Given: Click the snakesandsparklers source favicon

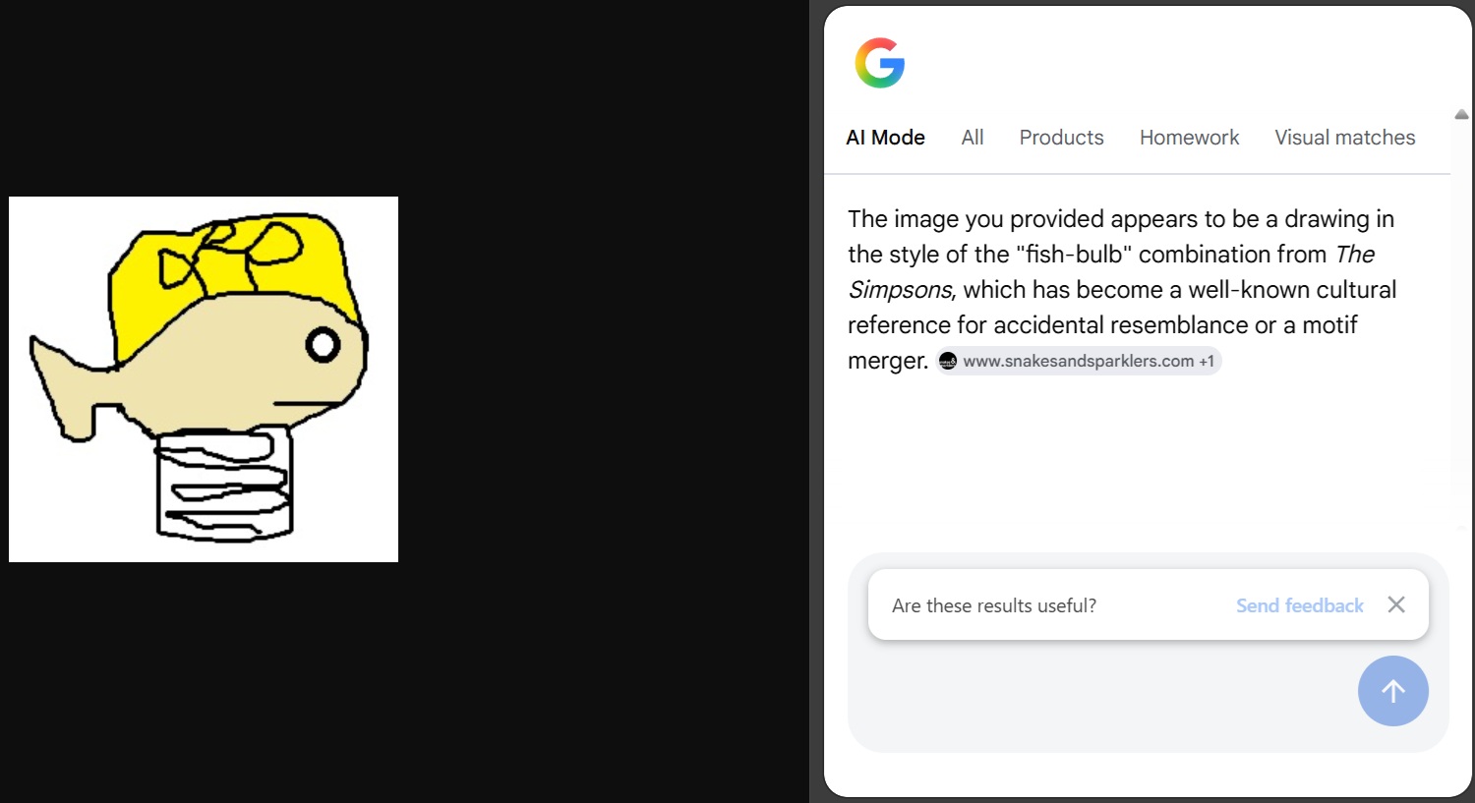Looking at the screenshot, I should (948, 361).
